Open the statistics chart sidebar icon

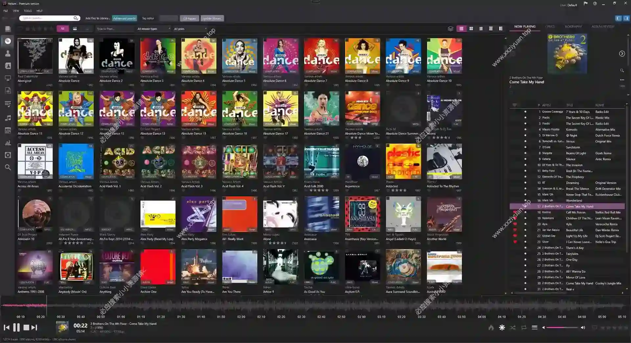[x=8, y=143]
